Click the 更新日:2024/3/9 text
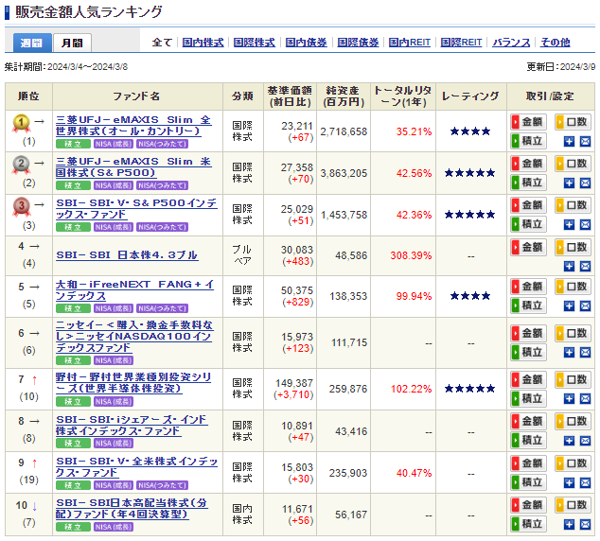Viewport: 600px width, 541px height. point(561,67)
